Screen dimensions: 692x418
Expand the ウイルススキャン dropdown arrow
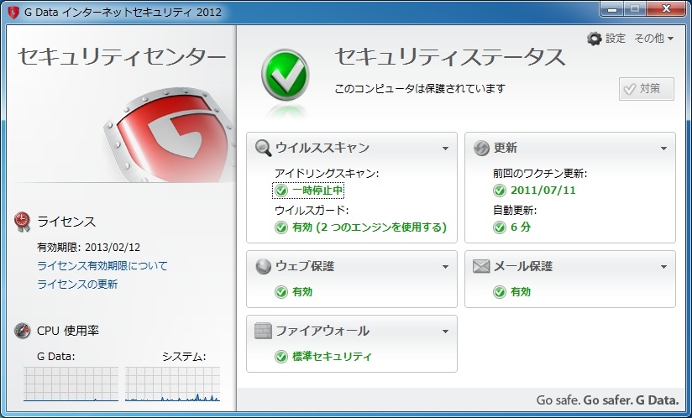coord(445,149)
